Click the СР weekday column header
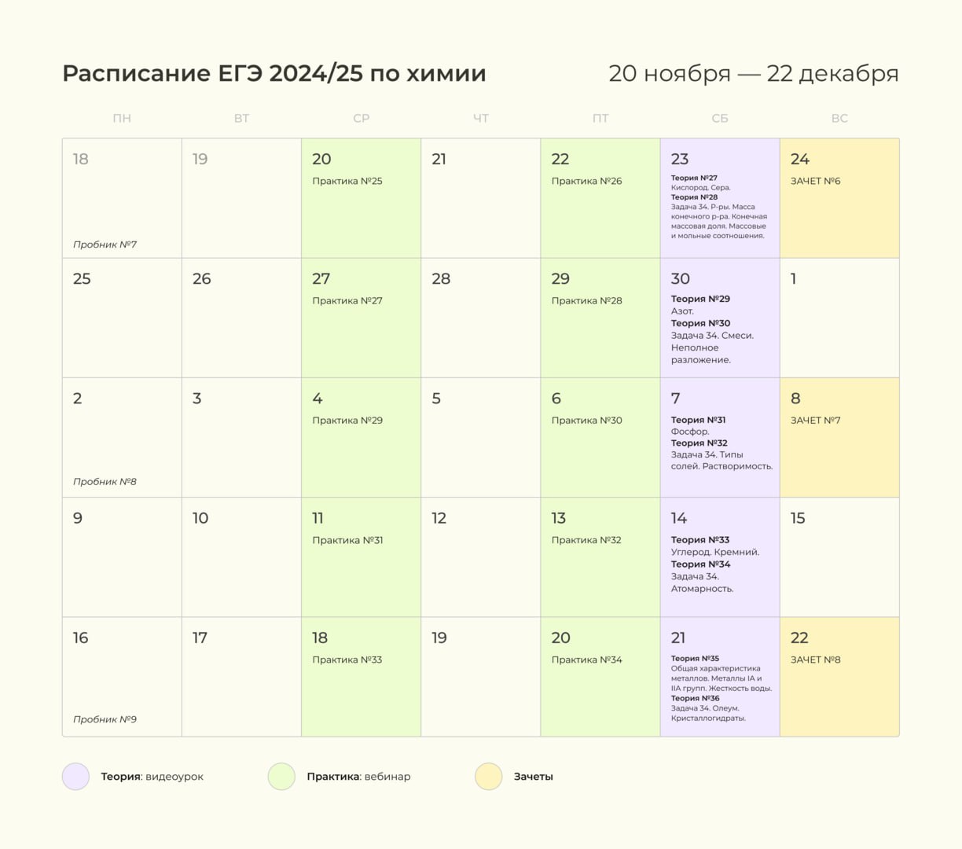 362,119
